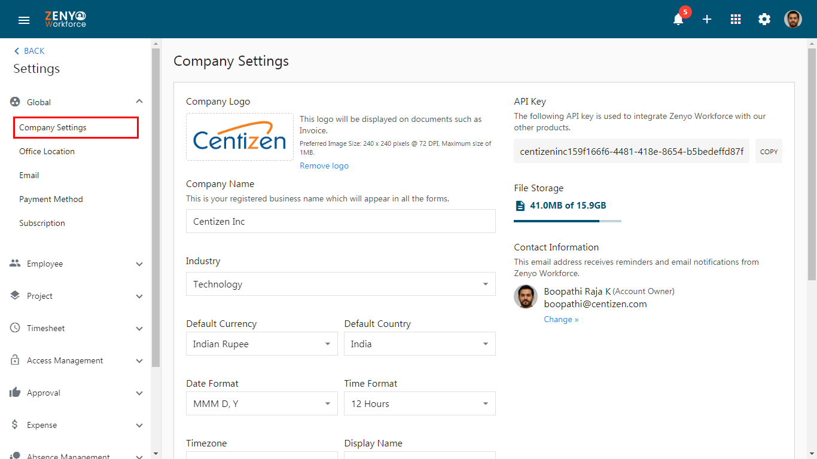This screenshot has height=459, width=817.
Task: Click the Company Settings page heading
Action: tap(231, 61)
